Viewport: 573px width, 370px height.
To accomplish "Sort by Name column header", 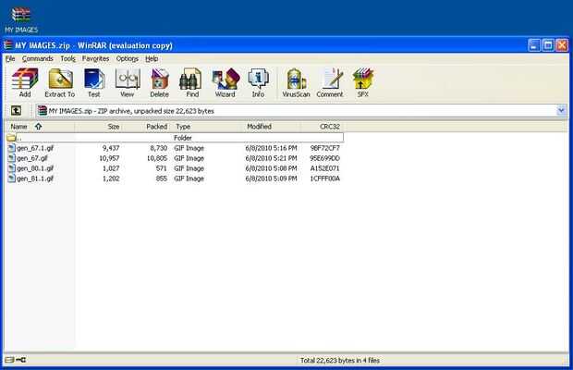I will coord(40,127).
